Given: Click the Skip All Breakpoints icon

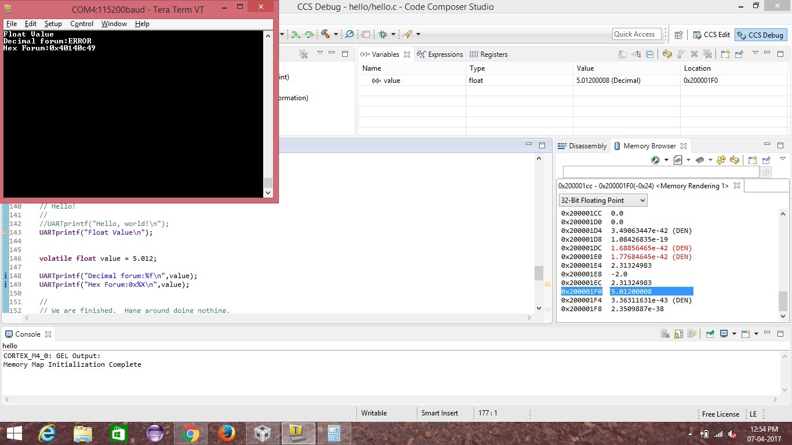Looking at the screenshot, I should tap(350, 34).
